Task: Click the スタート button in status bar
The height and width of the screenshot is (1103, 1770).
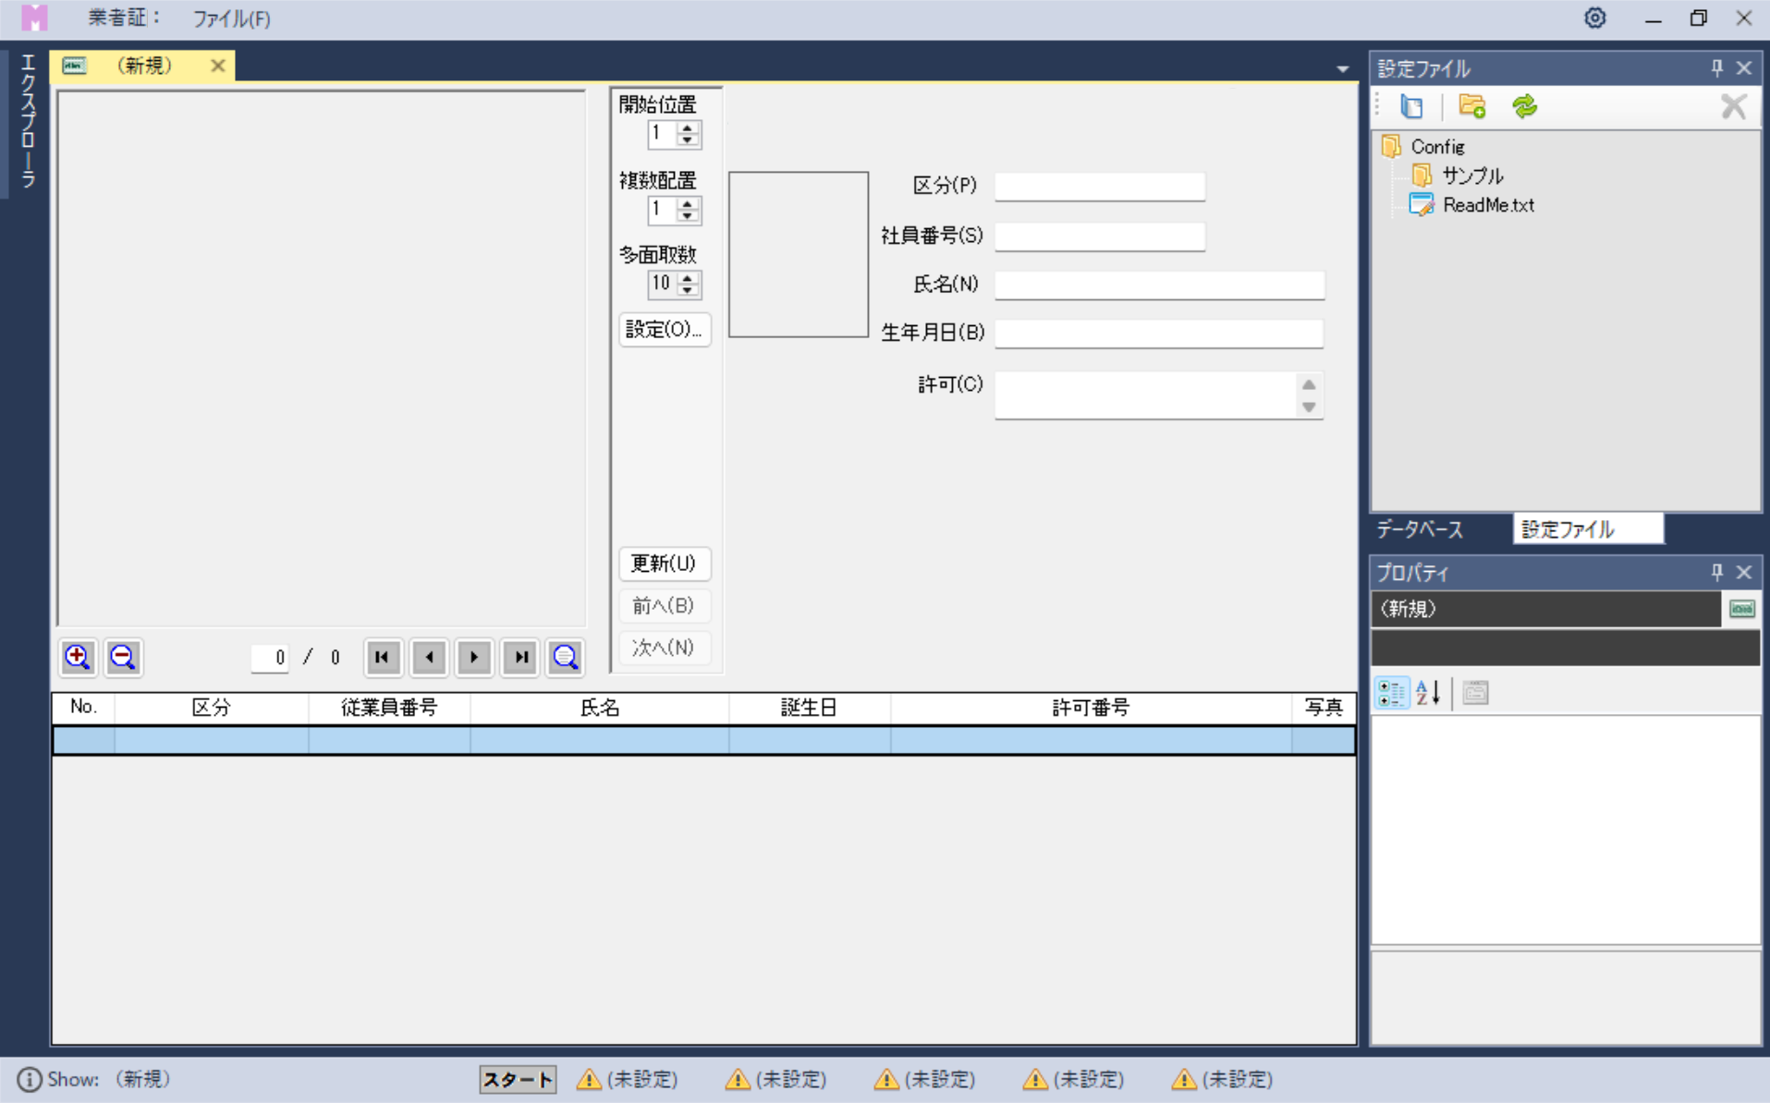Action: (518, 1079)
